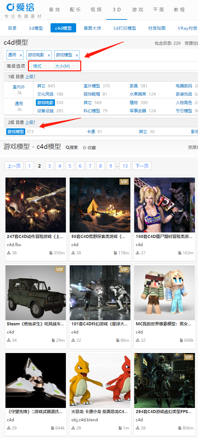This screenshot has width=198, height=438.
Task: Open the 服饰鞋帽 81 category
Action: 95,94
